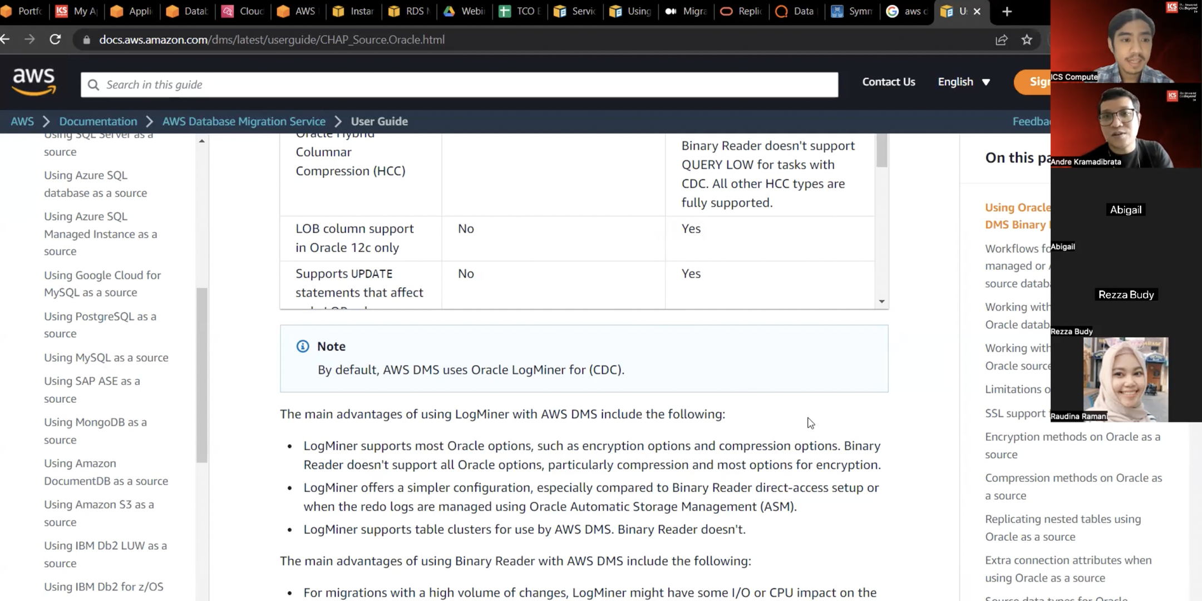This screenshot has height=601, width=1202.
Task: Switch to the Migra browser tab
Action: 687,11
